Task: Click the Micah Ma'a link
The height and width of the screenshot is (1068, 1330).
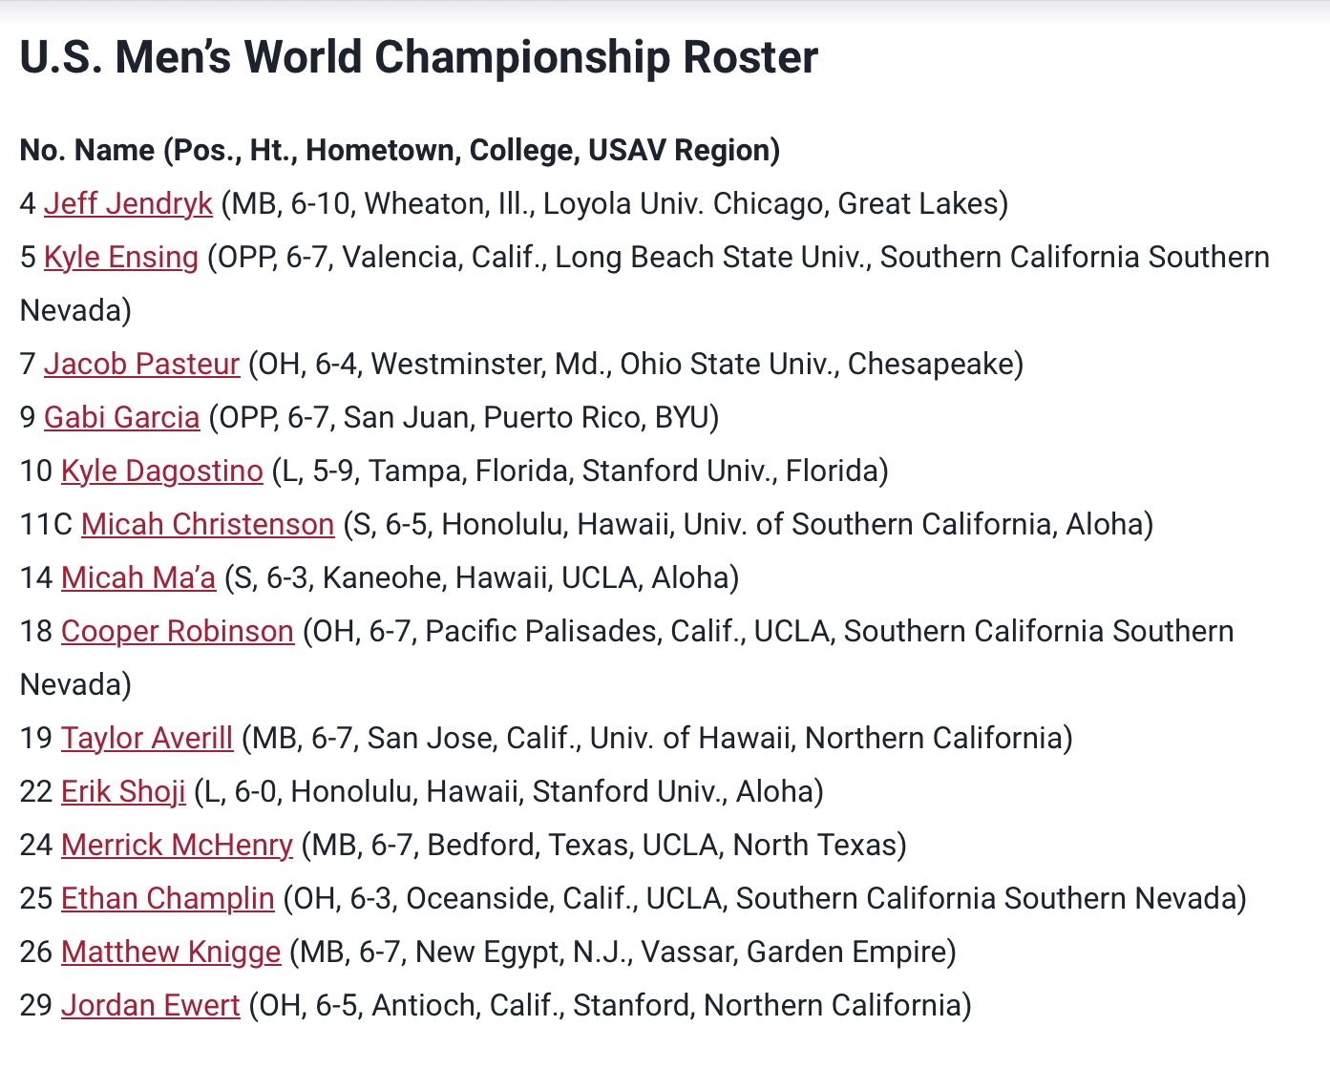Action: click(138, 577)
